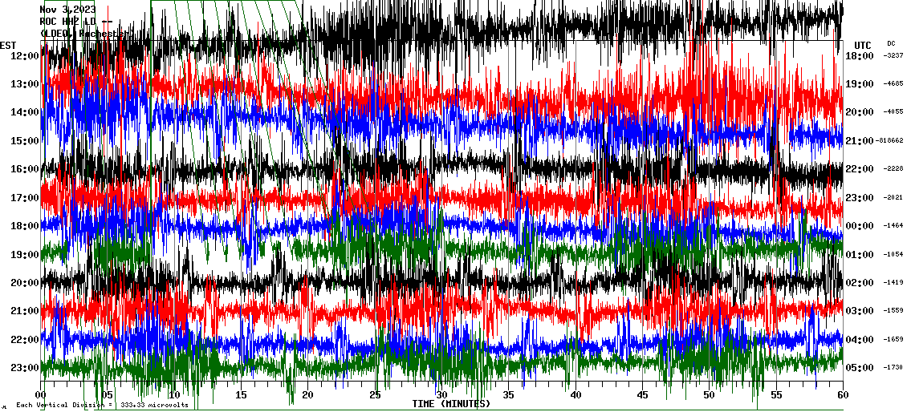907x416 pixels.
Task: Click the 00:00 UTC time label
Action: tap(859, 225)
